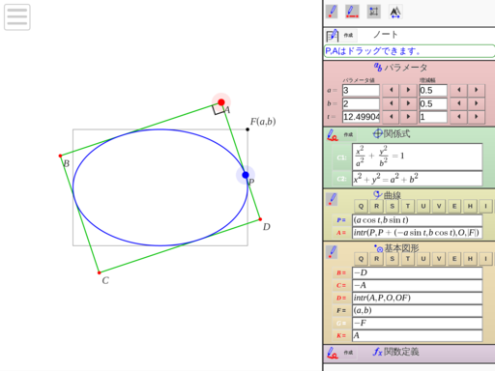
Task: Click the 基本図形 section pen icon
Action: point(332,251)
